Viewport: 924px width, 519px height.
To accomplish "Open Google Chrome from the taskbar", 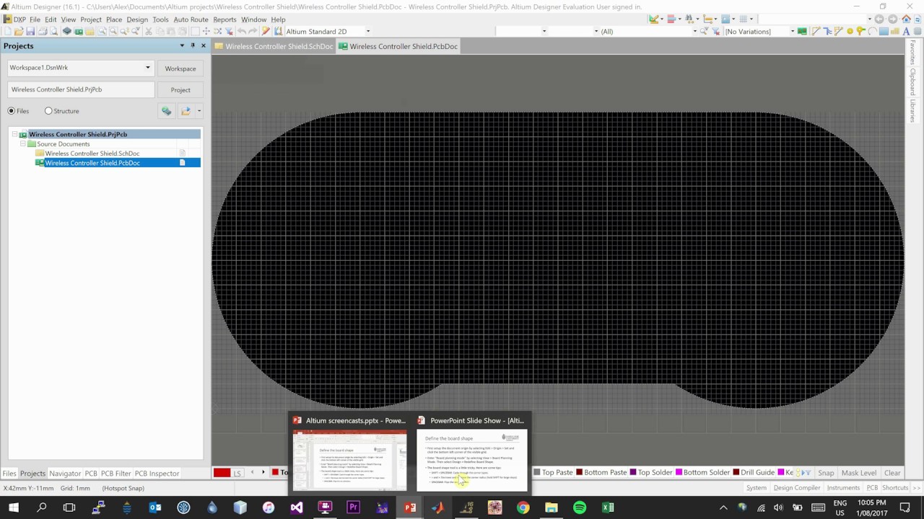I will coord(523,507).
